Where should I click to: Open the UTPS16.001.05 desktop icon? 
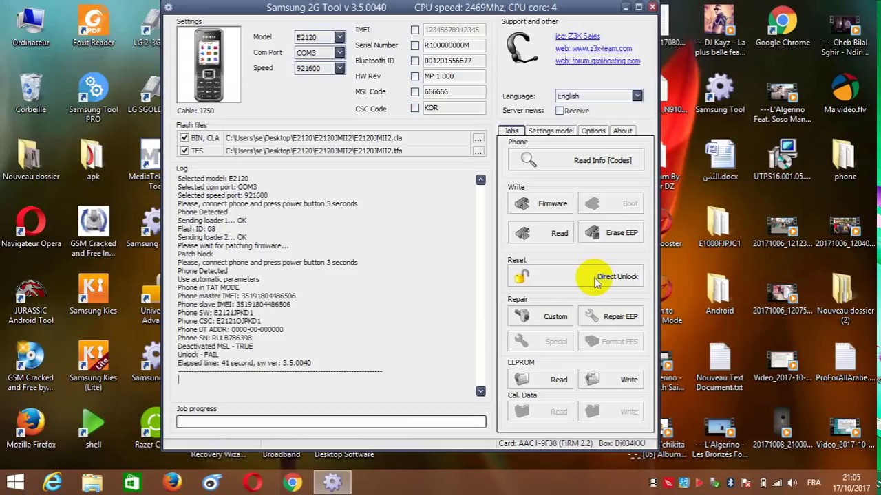tap(783, 159)
